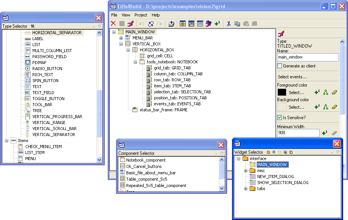This screenshot has height=220, width=348.
Task: Click the black foreground color swatch
Action: coord(282,92)
